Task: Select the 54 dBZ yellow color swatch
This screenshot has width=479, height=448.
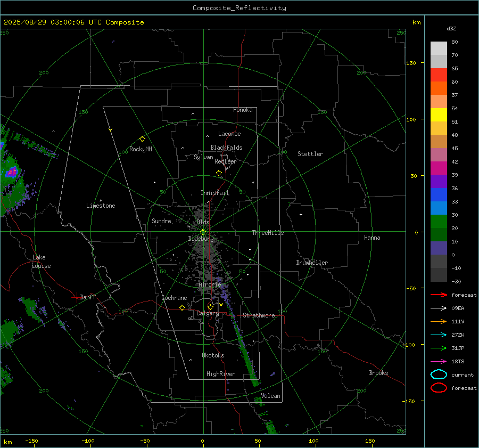Action: (439, 115)
